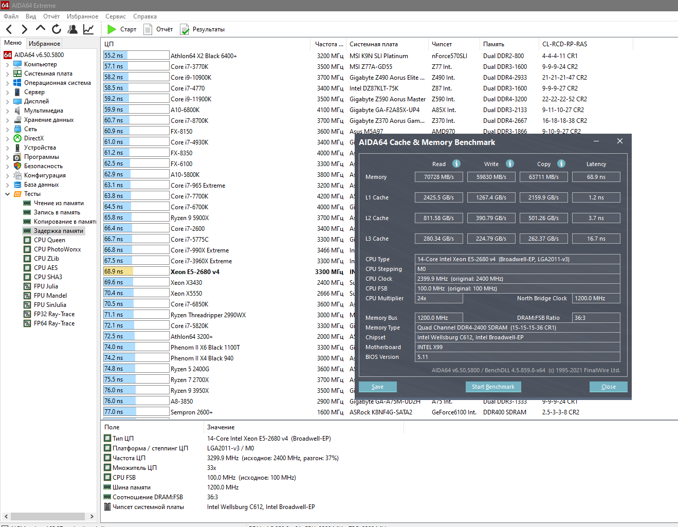Click the Системная плата column header
678x527 pixels.
coord(387,44)
